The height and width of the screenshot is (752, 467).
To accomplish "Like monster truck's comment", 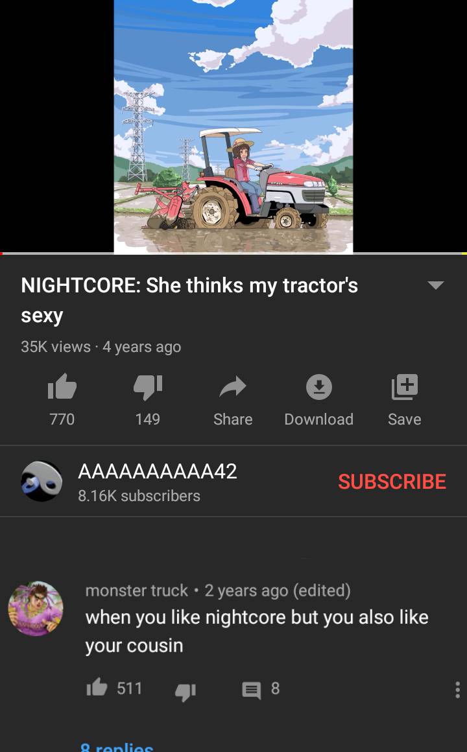I will 97,688.
